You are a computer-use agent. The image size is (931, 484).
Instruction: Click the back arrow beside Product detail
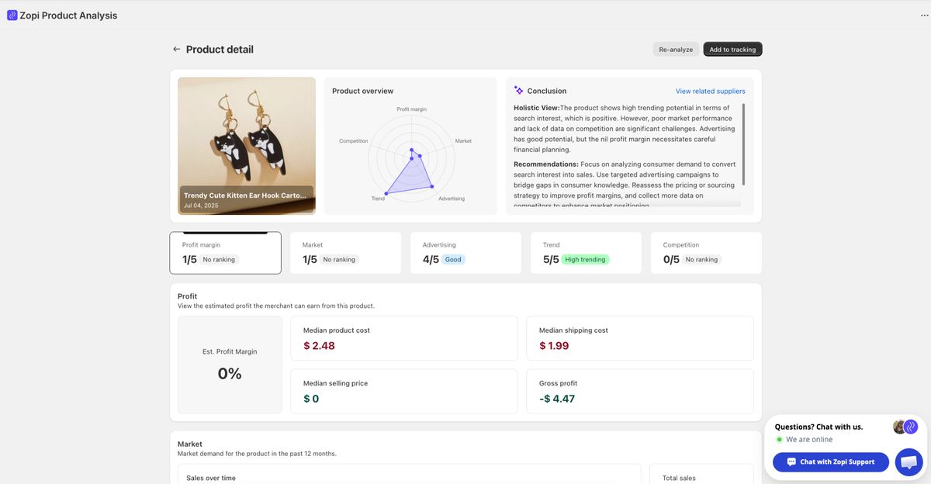pyautogui.click(x=176, y=48)
